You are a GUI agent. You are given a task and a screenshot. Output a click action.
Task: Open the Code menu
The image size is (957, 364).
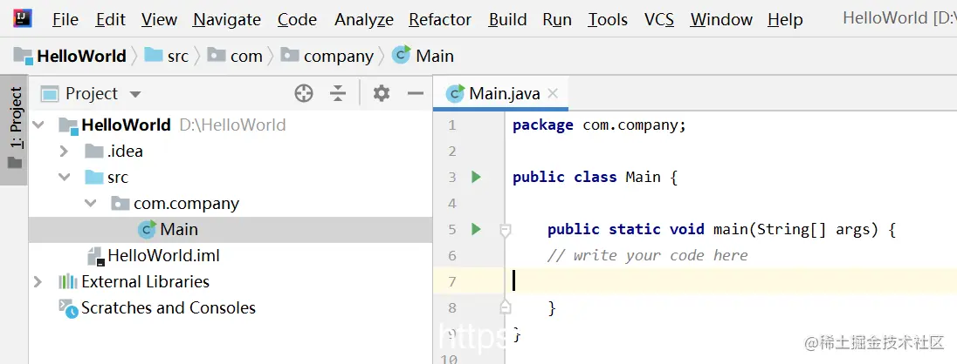tap(297, 19)
